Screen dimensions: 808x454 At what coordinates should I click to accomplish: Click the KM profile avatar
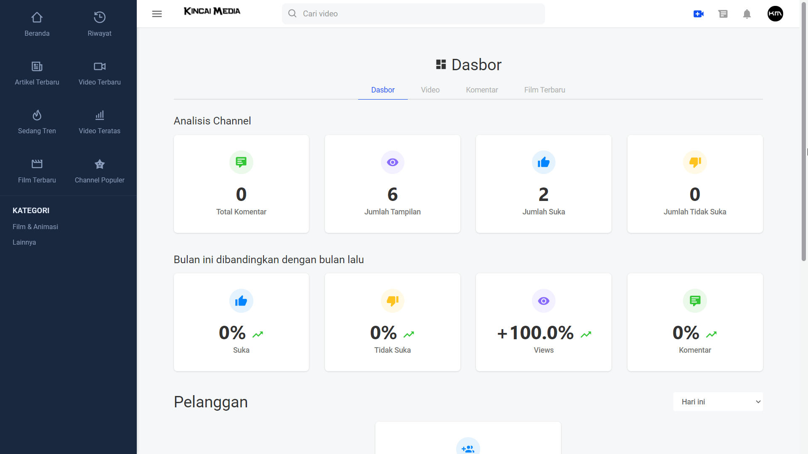tap(776, 13)
